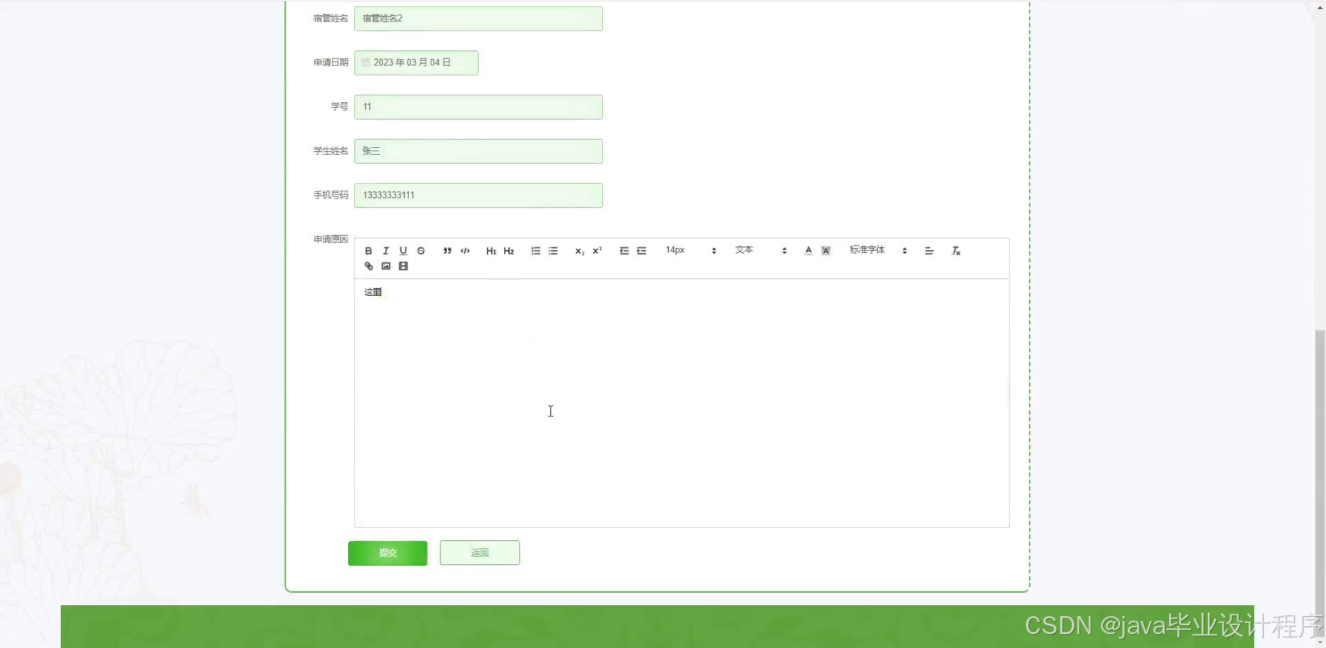Open the 申请日期 date picker field
The width and height of the screenshot is (1326, 648).
[x=416, y=63]
